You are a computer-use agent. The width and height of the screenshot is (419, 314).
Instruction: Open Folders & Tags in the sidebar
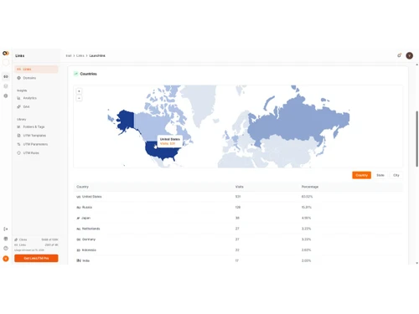coord(36,126)
